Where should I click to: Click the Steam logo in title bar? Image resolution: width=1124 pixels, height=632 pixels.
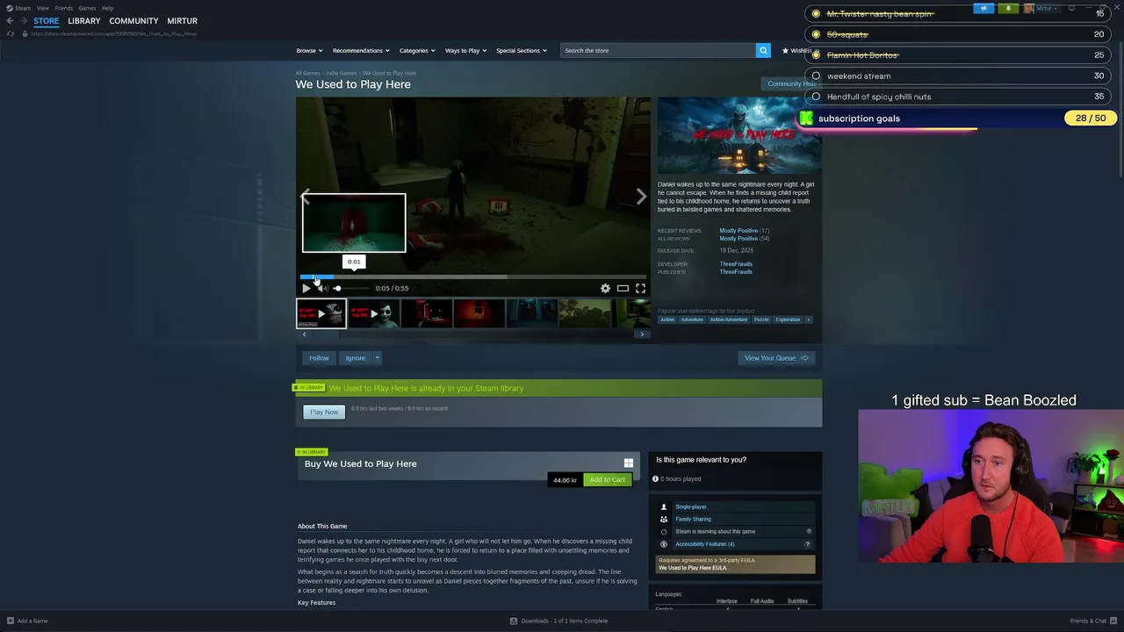click(10, 8)
